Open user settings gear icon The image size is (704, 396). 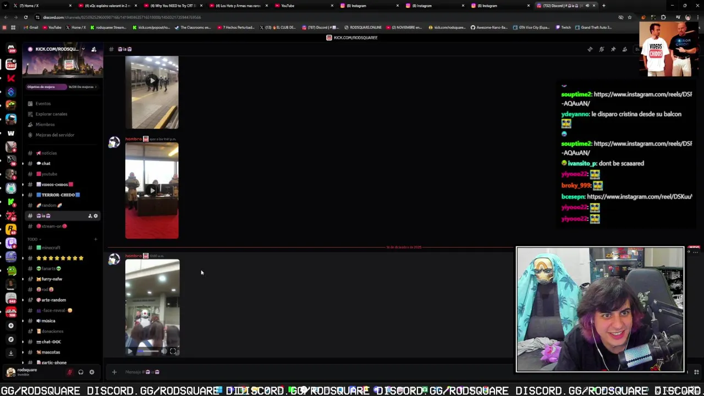pos(92,372)
